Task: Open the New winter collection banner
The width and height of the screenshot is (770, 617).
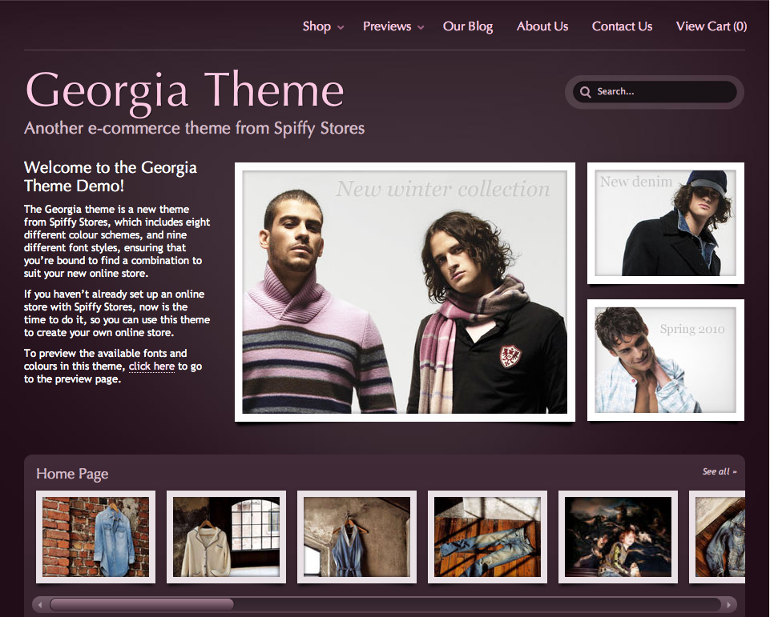Action: tap(405, 292)
